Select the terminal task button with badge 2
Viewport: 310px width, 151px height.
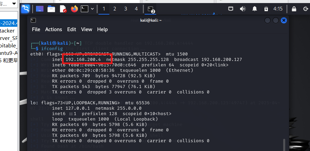coord(151,9)
